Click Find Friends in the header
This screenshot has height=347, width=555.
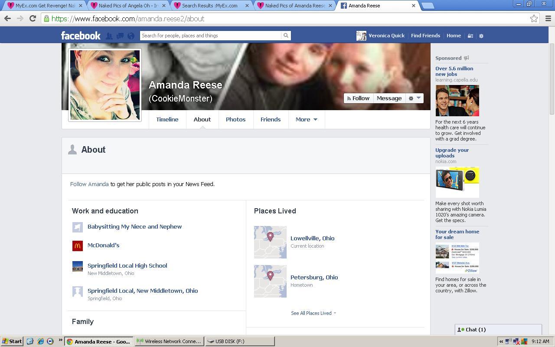[425, 36]
